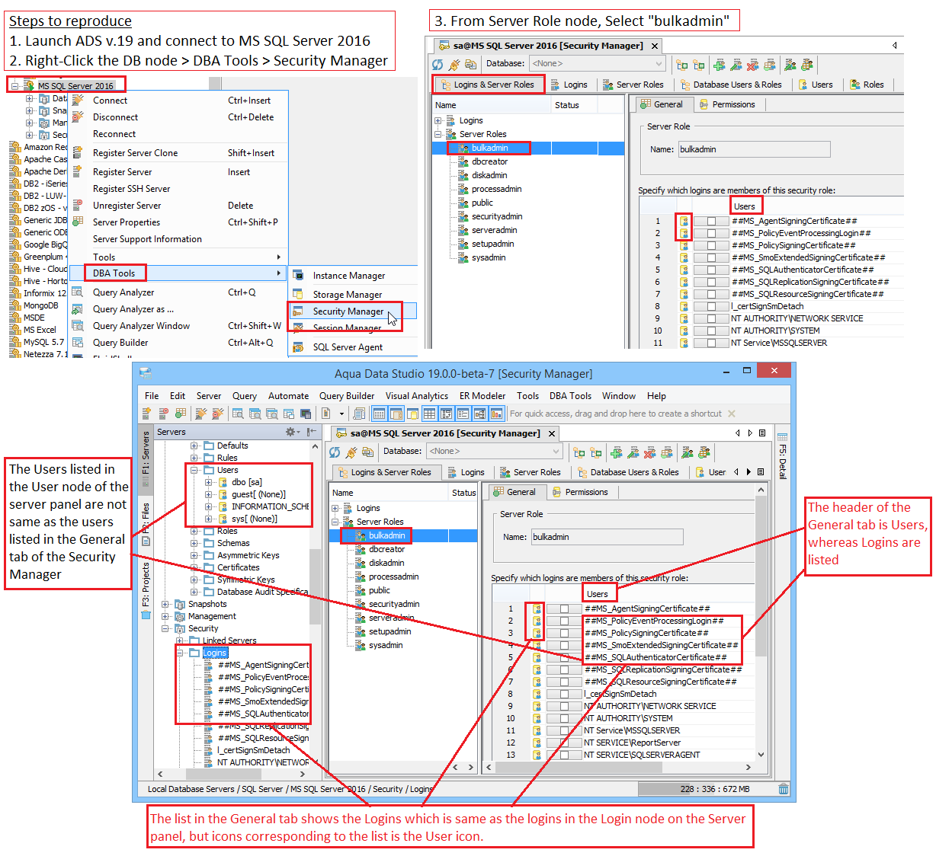Click user icon on row 3 of main window members list
The width and height of the screenshot is (936, 856).
[537, 633]
